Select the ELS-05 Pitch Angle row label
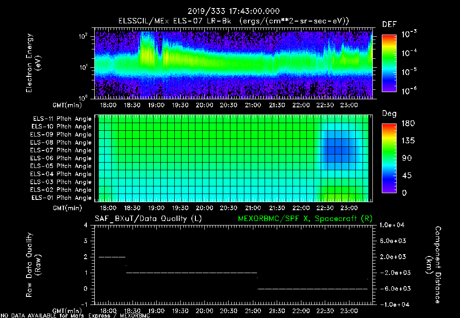Image resolution: width=460 pixels, height=318 pixels. (x=61, y=166)
